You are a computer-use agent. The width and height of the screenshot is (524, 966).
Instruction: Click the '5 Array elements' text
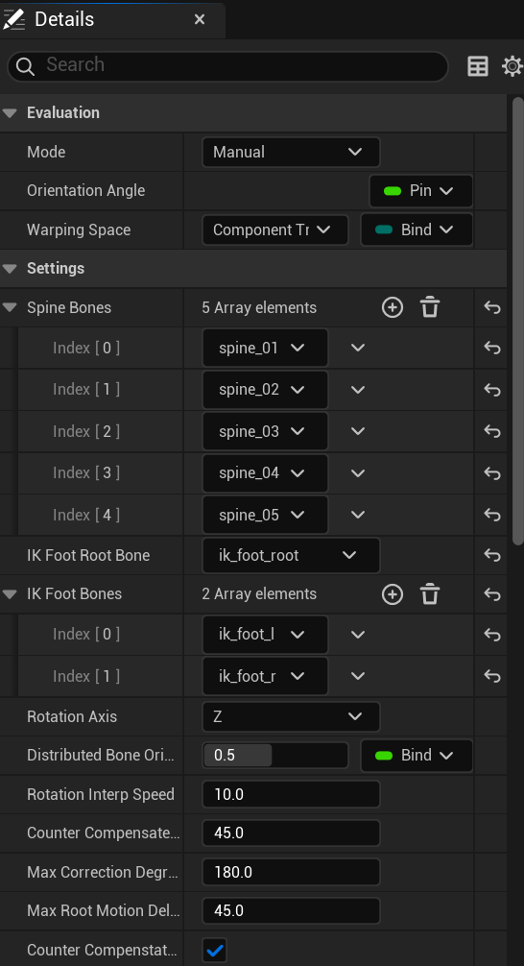click(259, 307)
